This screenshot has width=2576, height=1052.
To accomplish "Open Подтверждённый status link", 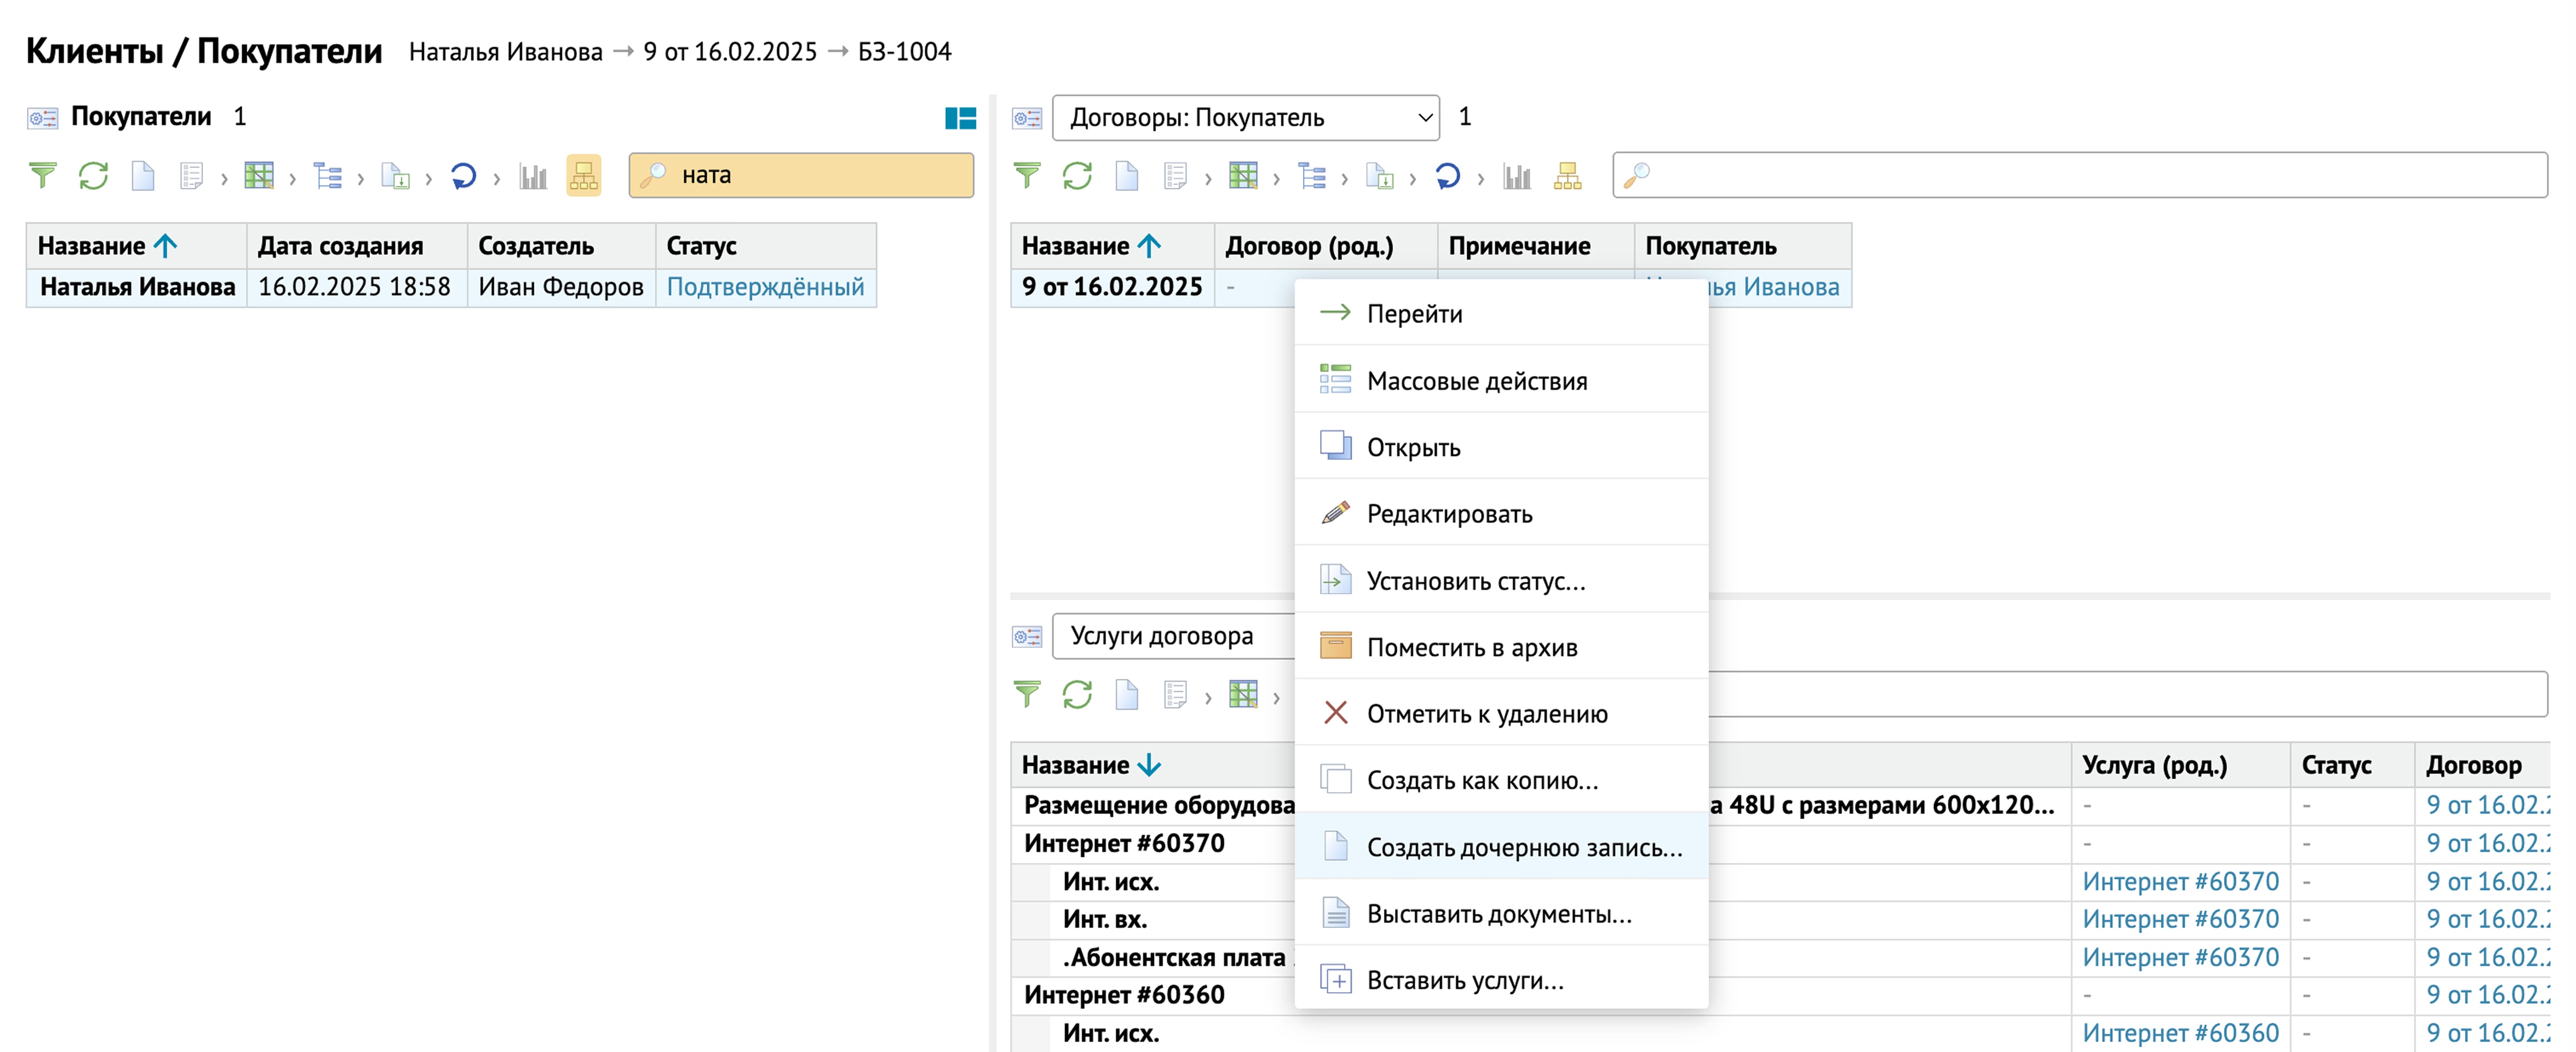I will coord(765,287).
